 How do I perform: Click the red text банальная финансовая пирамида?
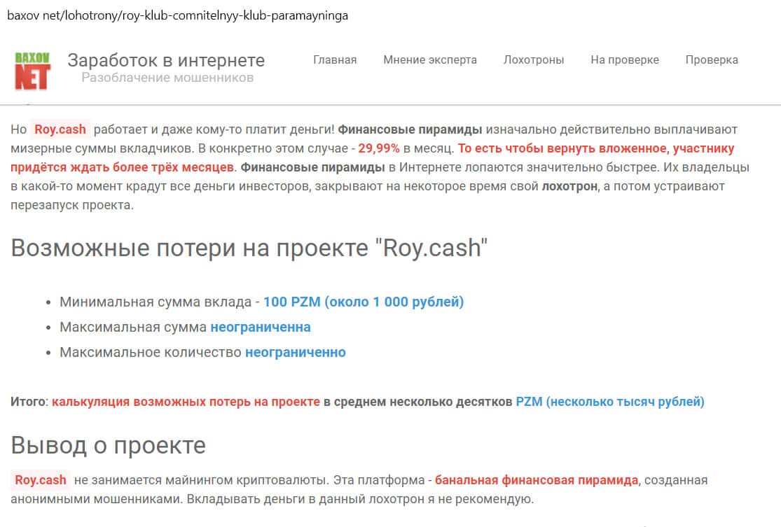pos(537,479)
